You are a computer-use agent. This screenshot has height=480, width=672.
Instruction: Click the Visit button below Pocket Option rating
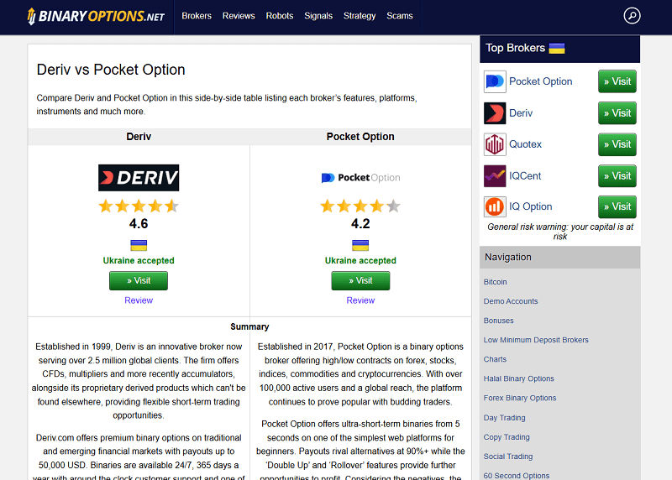point(360,281)
